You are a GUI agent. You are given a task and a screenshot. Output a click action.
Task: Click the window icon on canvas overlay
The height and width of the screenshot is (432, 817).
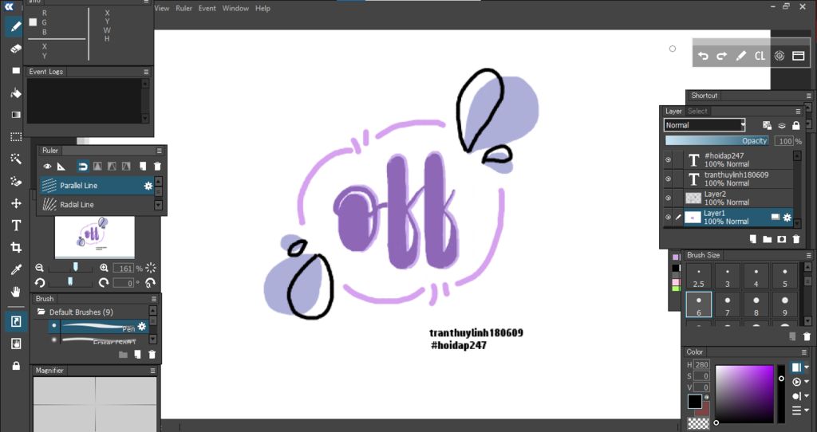tap(798, 56)
